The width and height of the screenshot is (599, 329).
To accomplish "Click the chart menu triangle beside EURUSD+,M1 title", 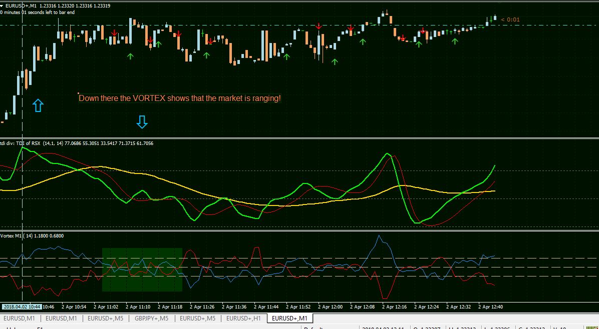I will point(2,6).
